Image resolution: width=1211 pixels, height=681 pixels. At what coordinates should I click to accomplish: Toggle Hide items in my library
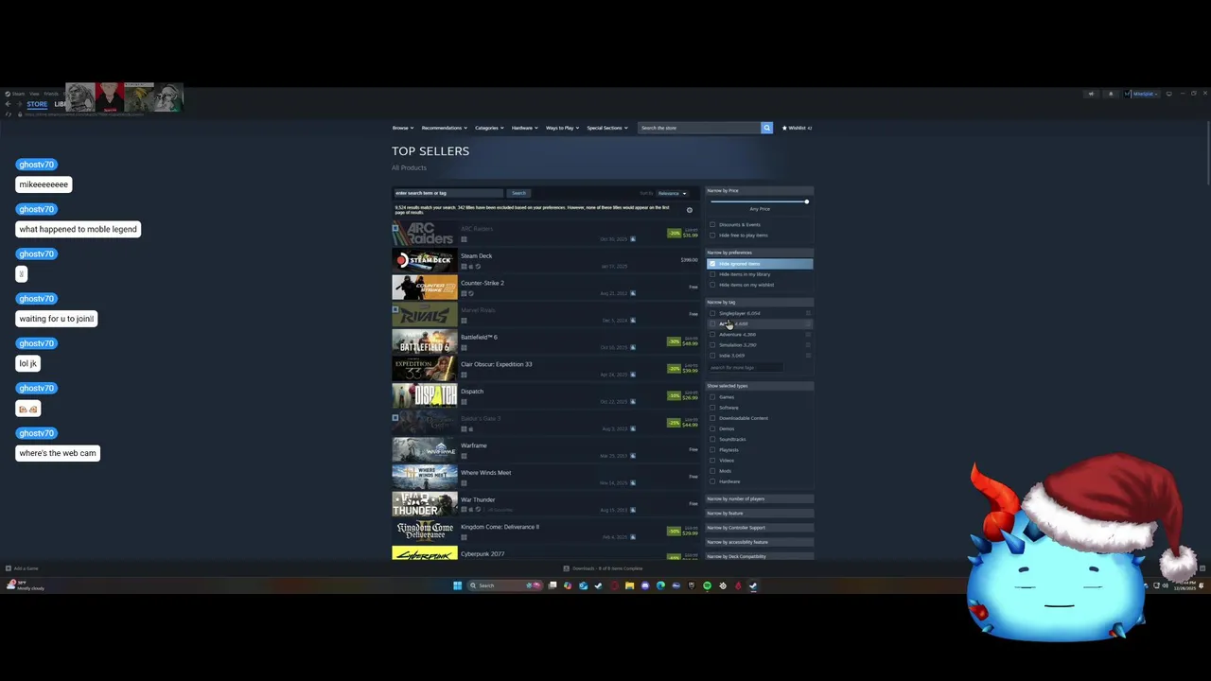click(712, 274)
